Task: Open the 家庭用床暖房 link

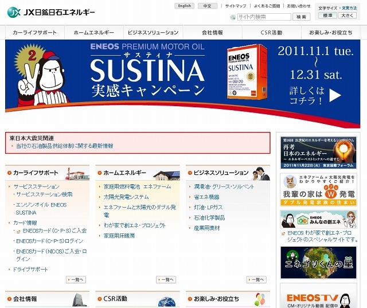Action: tap(119, 236)
